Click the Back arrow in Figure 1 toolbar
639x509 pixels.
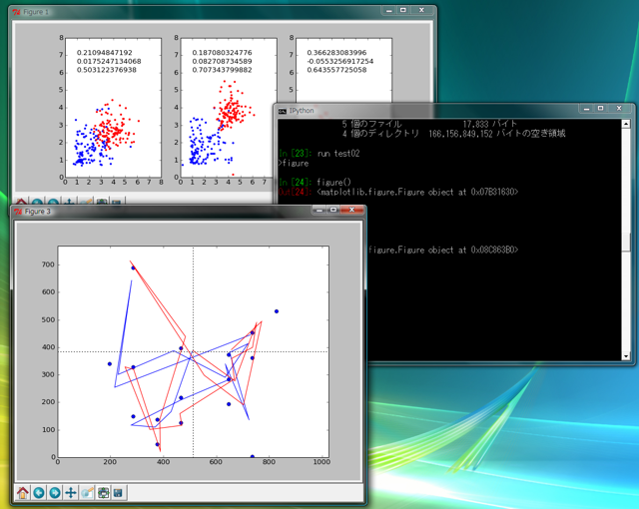pos(37,202)
